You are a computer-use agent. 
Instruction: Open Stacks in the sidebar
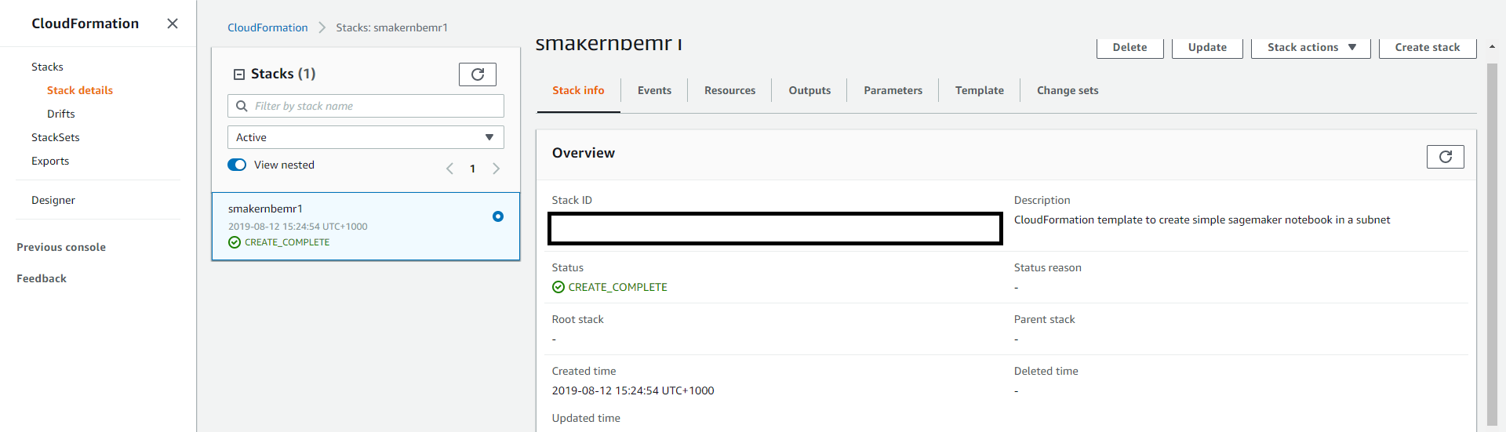click(x=47, y=67)
